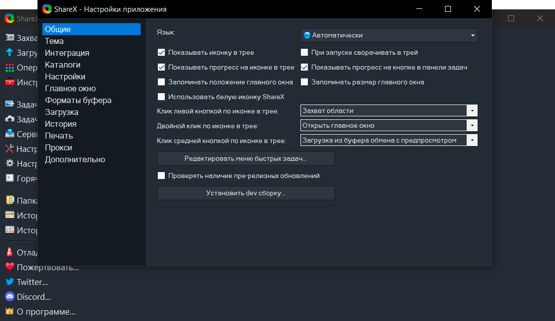Click the after capture tasks icon in main window
Image resolution: width=555 pixels, height=321 pixels.
pyautogui.click(x=10, y=104)
